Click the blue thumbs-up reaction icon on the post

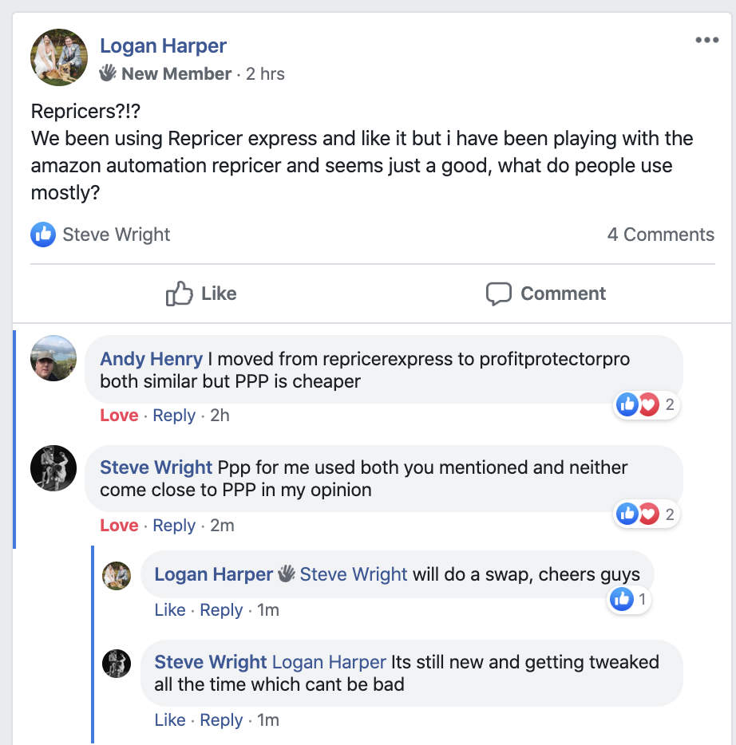[x=42, y=235]
